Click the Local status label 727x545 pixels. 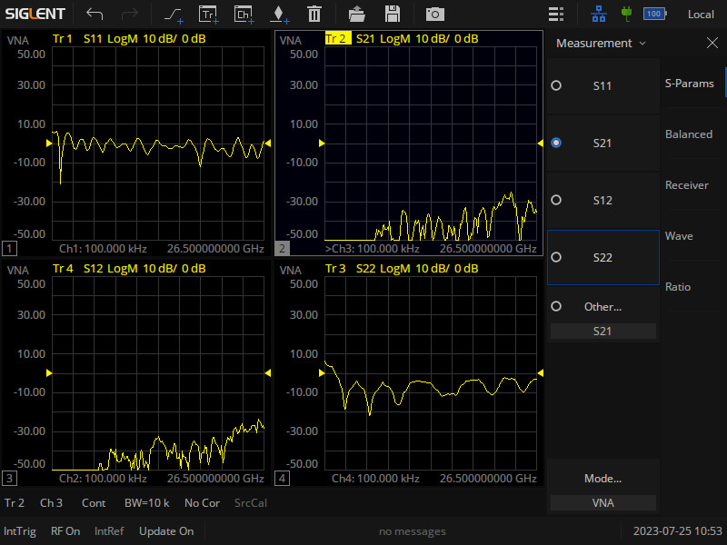701,15
